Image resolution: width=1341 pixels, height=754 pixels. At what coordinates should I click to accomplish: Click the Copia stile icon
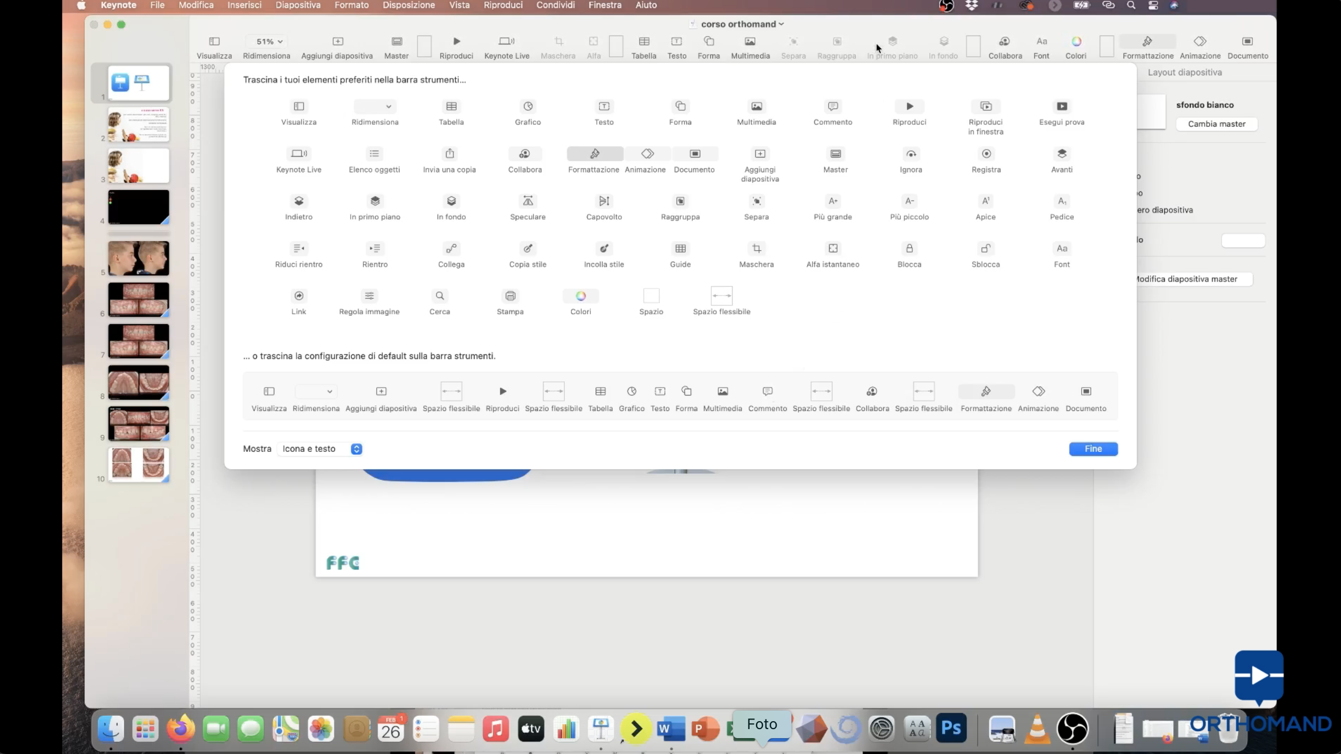point(527,249)
